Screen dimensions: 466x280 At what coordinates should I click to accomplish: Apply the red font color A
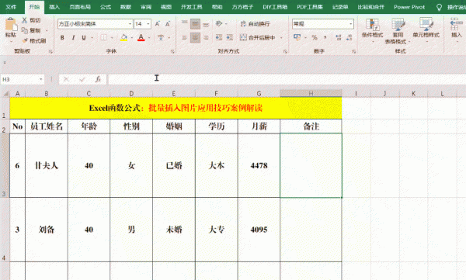tap(141, 37)
